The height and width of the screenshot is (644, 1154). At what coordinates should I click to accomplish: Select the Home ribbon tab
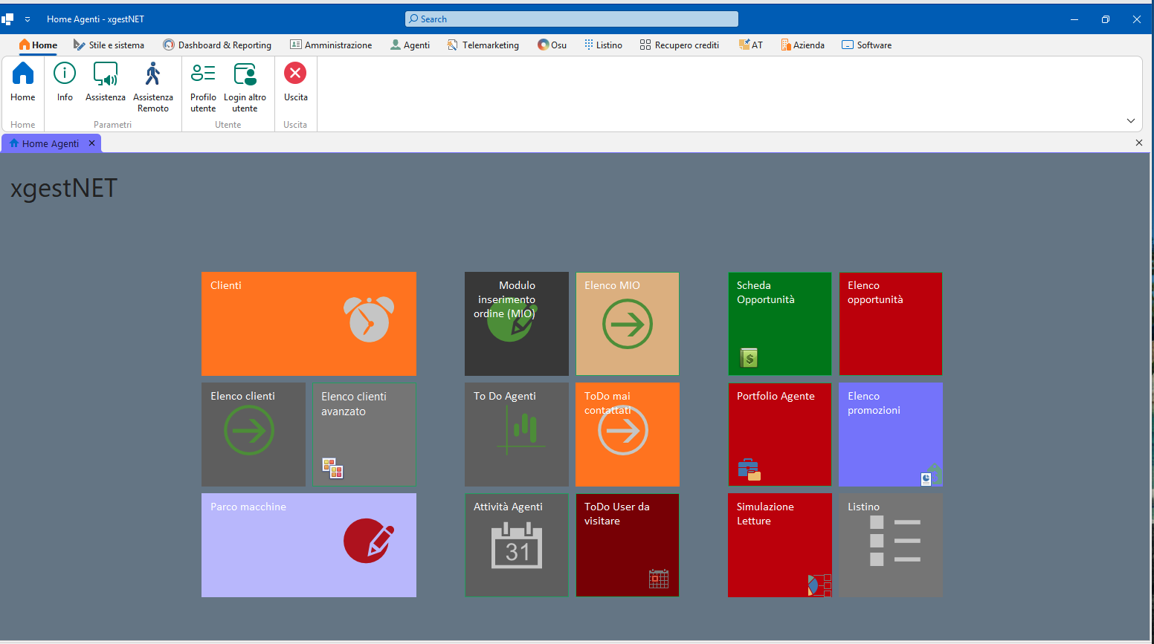(x=38, y=45)
